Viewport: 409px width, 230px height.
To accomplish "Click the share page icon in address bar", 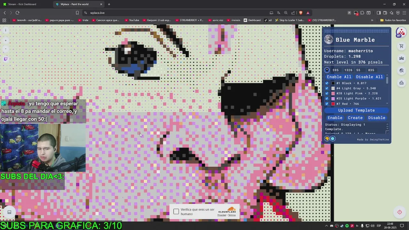I will point(293,13).
